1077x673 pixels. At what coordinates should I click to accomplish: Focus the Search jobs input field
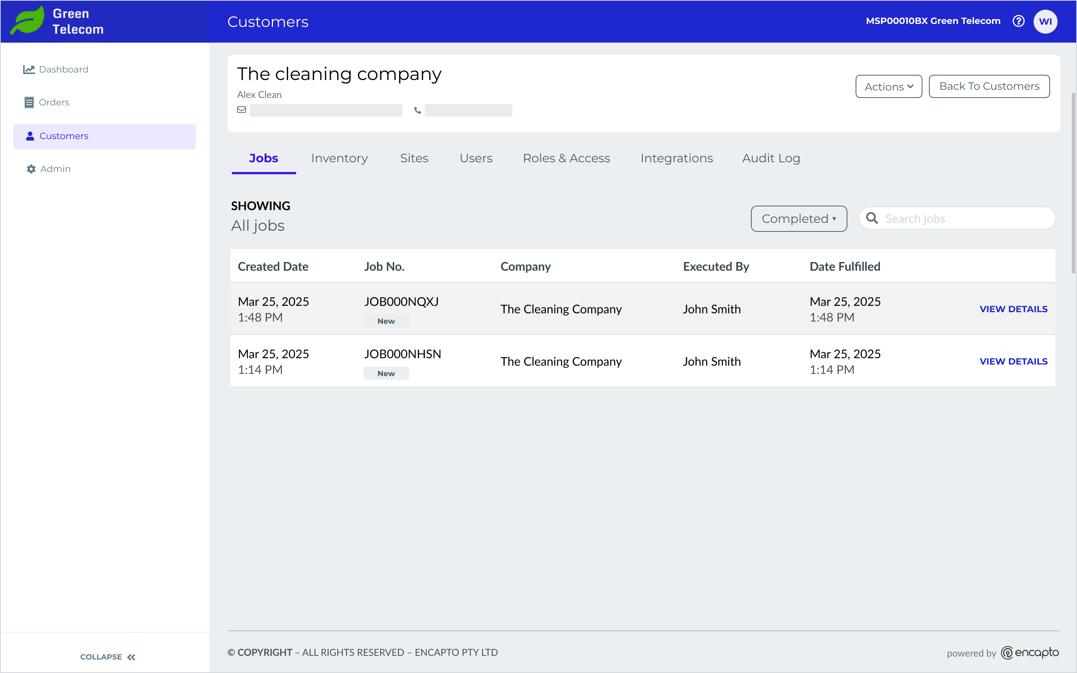pos(957,219)
